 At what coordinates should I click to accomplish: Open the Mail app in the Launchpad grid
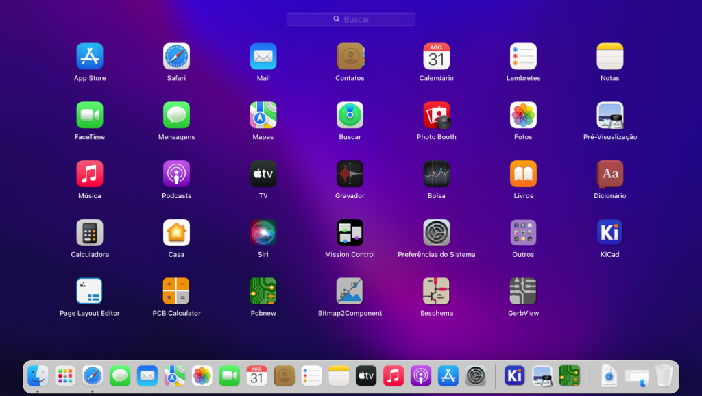pos(263,56)
